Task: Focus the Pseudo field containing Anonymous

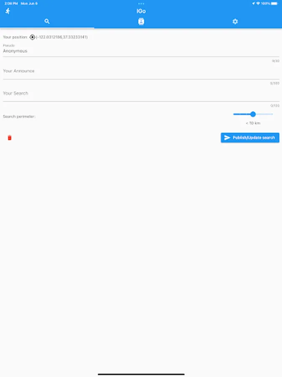Action: (141, 51)
